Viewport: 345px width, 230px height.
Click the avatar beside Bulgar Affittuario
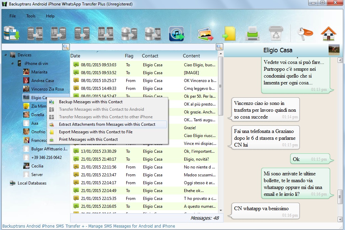pyautogui.click(x=26, y=149)
